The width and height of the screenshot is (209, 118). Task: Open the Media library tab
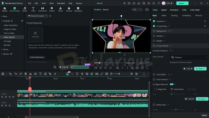click(5, 10)
